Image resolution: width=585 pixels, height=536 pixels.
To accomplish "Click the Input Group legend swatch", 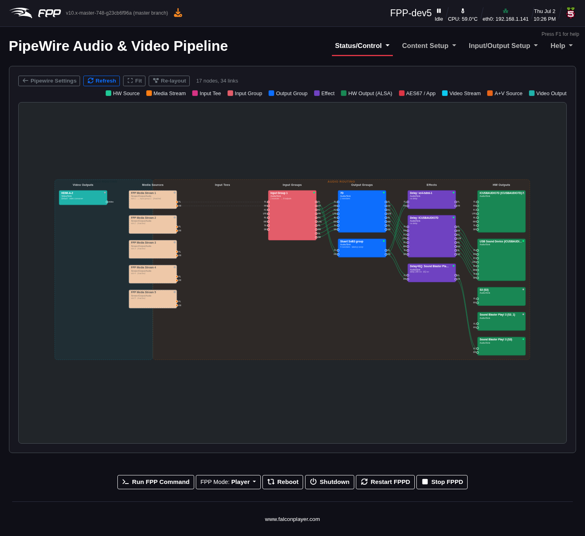I will (x=230, y=93).
